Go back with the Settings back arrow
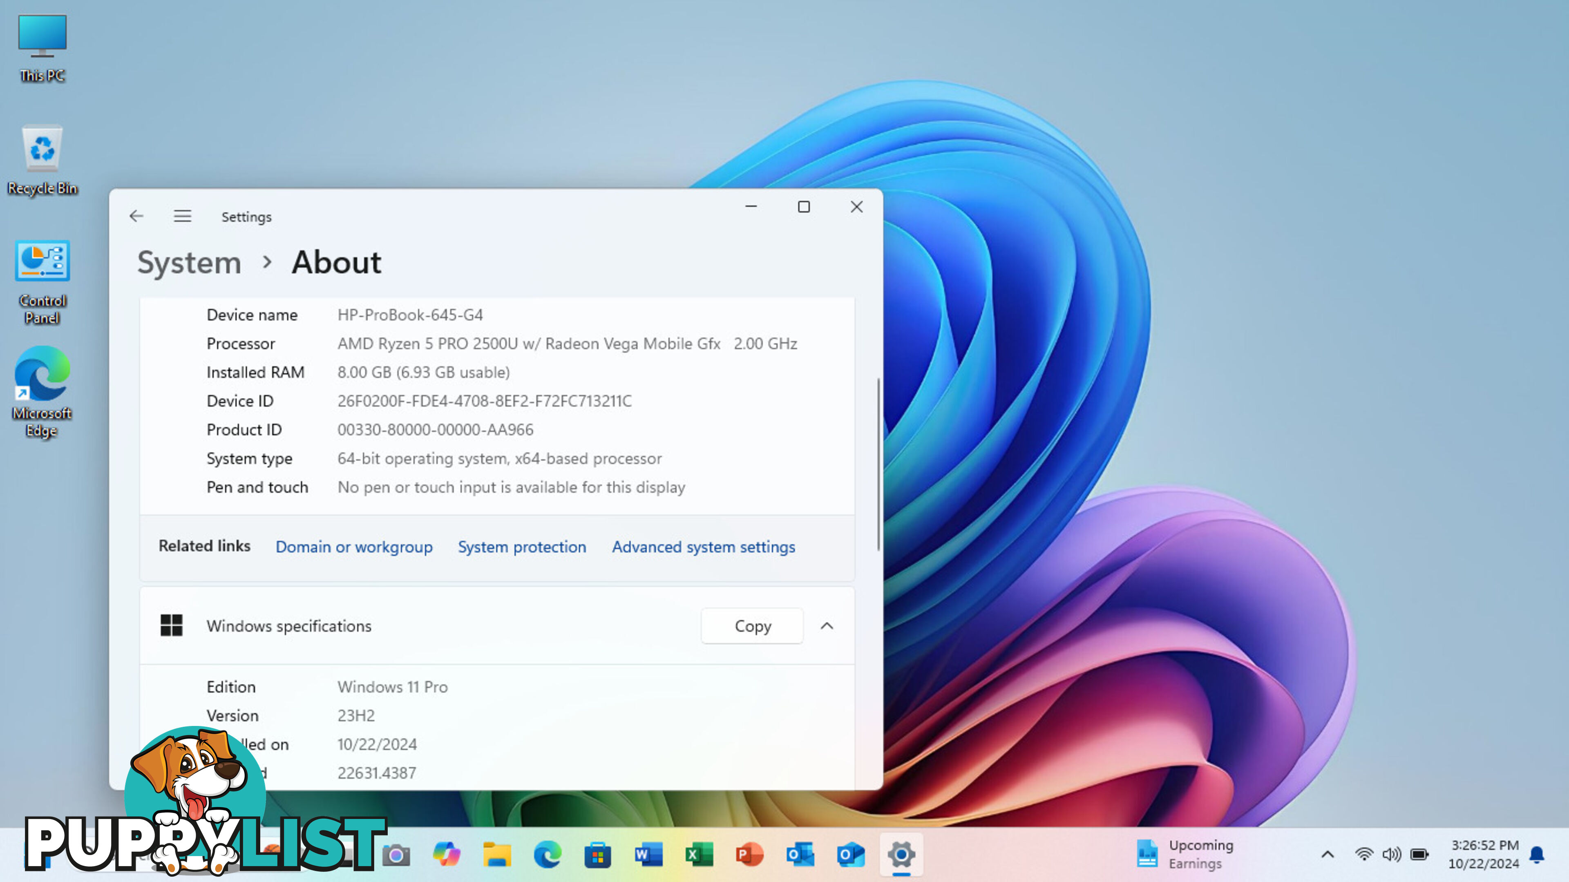 [x=136, y=216]
